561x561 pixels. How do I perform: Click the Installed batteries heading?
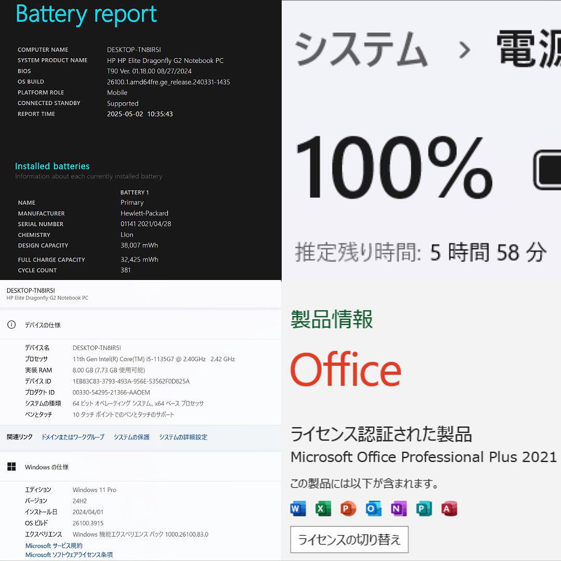52,166
